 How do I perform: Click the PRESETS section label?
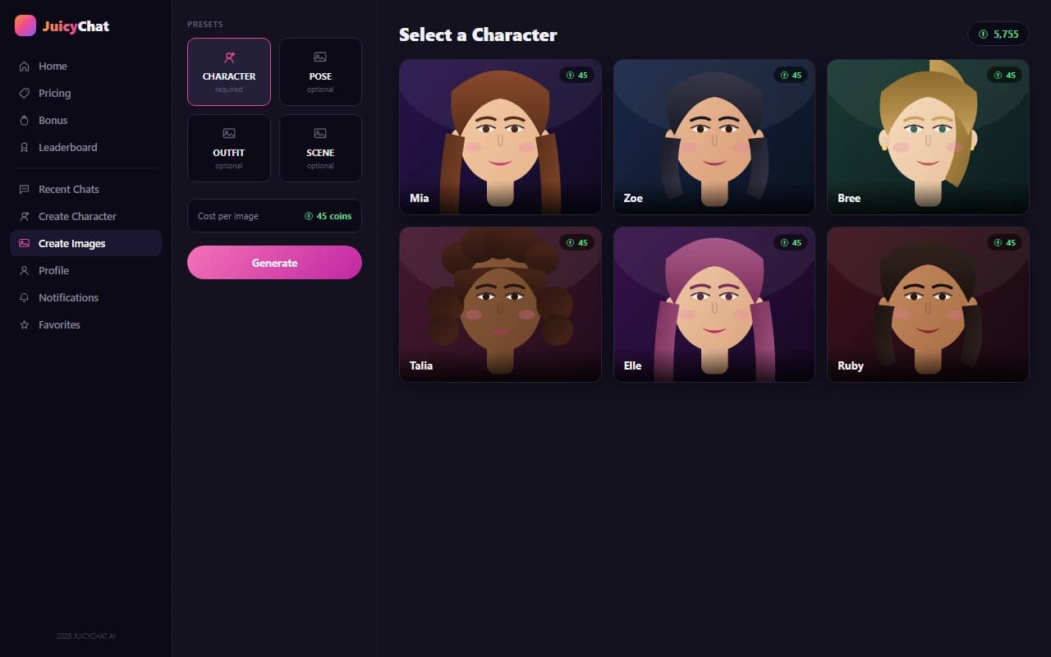click(x=205, y=25)
